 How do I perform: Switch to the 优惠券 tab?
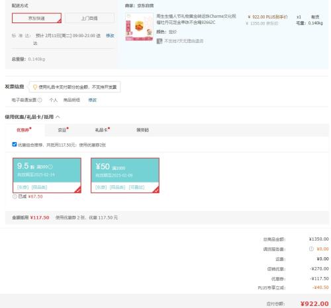(24, 130)
